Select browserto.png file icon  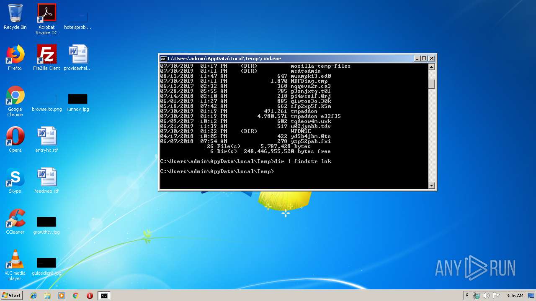pos(46,102)
